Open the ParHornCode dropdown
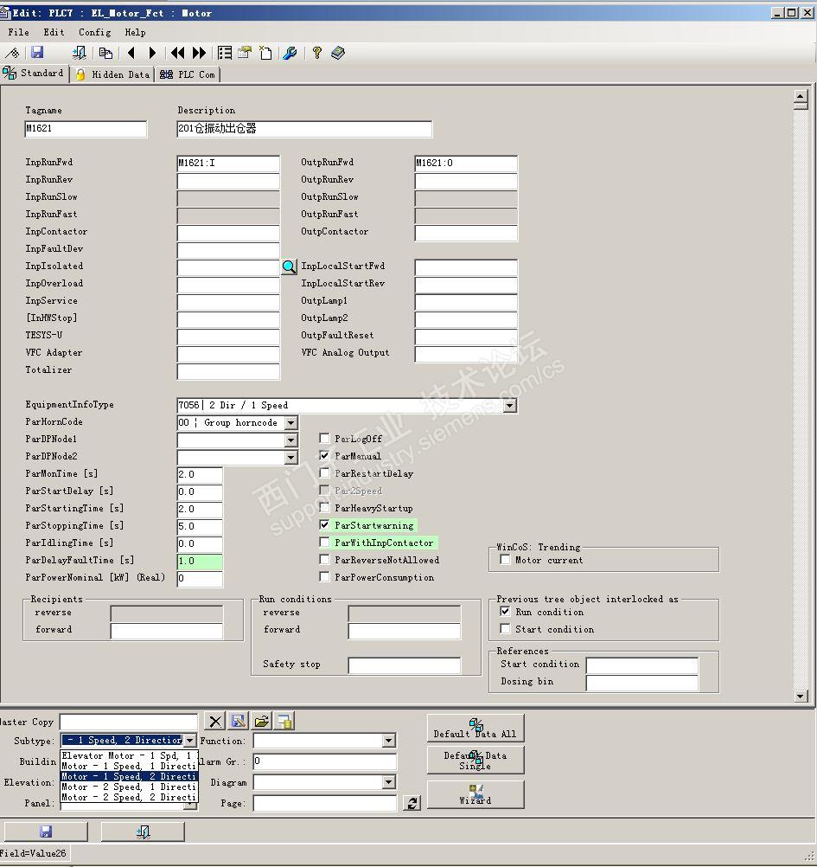The height and width of the screenshot is (867, 817). 291,423
